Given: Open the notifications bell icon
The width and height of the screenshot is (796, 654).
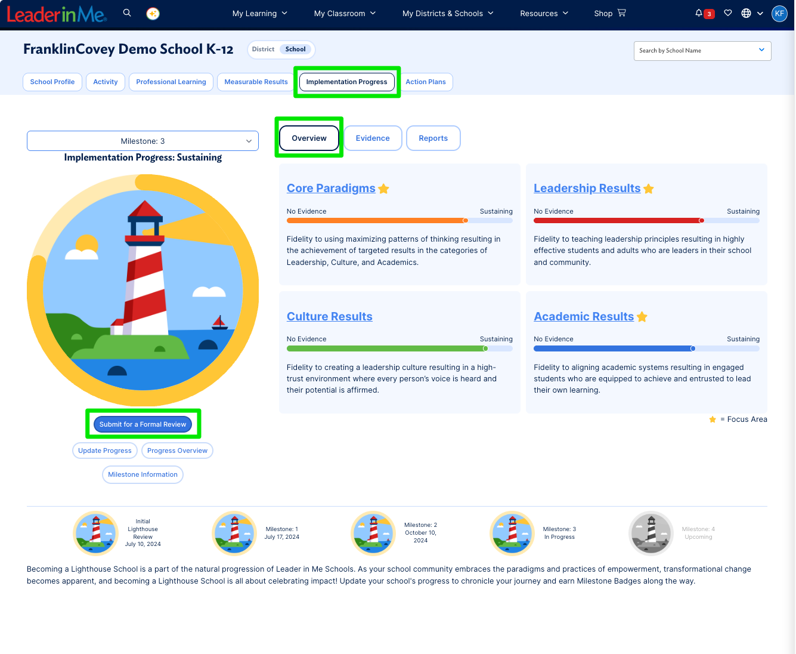Looking at the screenshot, I should tap(699, 13).
